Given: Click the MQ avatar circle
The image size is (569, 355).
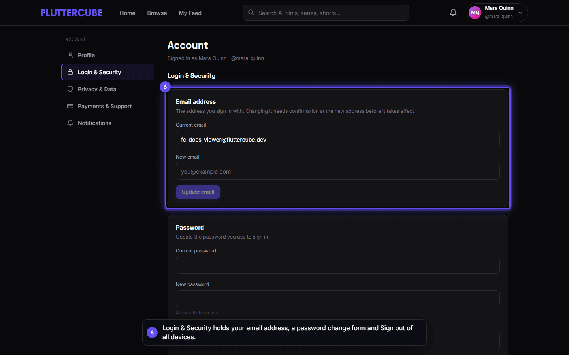Looking at the screenshot, I should [475, 13].
